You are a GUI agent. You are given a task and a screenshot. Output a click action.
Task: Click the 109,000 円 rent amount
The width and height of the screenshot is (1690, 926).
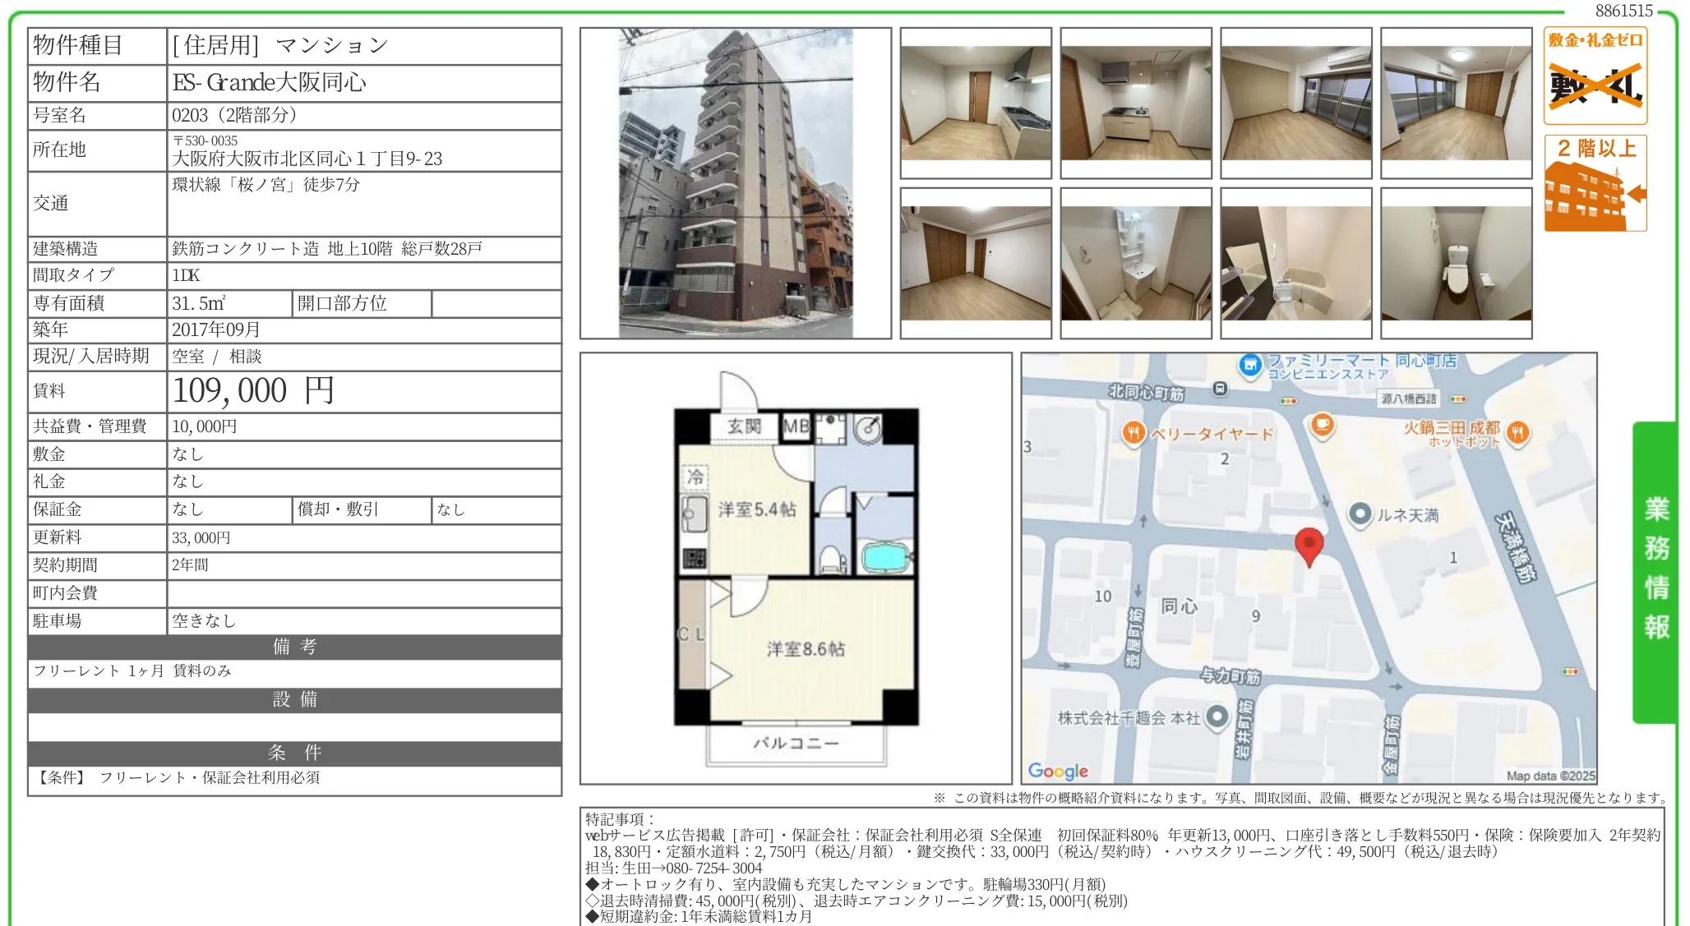[x=253, y=391]
